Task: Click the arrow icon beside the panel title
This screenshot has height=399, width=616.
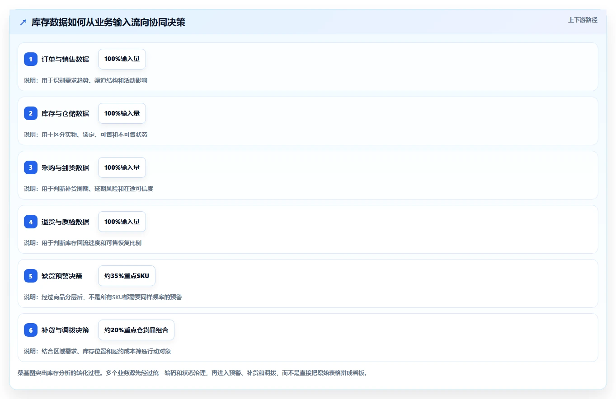Action: point(23,23)
